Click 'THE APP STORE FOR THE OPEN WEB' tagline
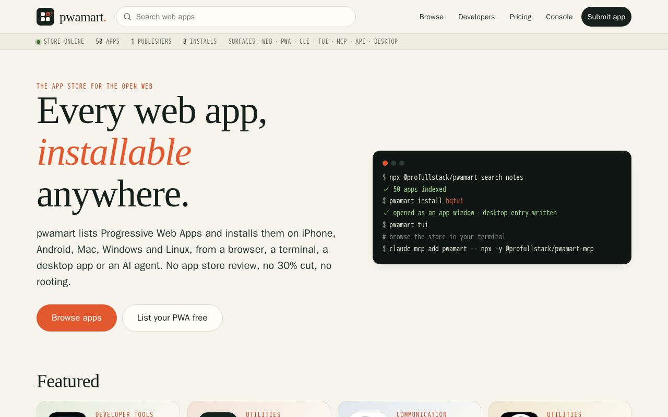Screen dimensions: 668x417 click(94, 87)
